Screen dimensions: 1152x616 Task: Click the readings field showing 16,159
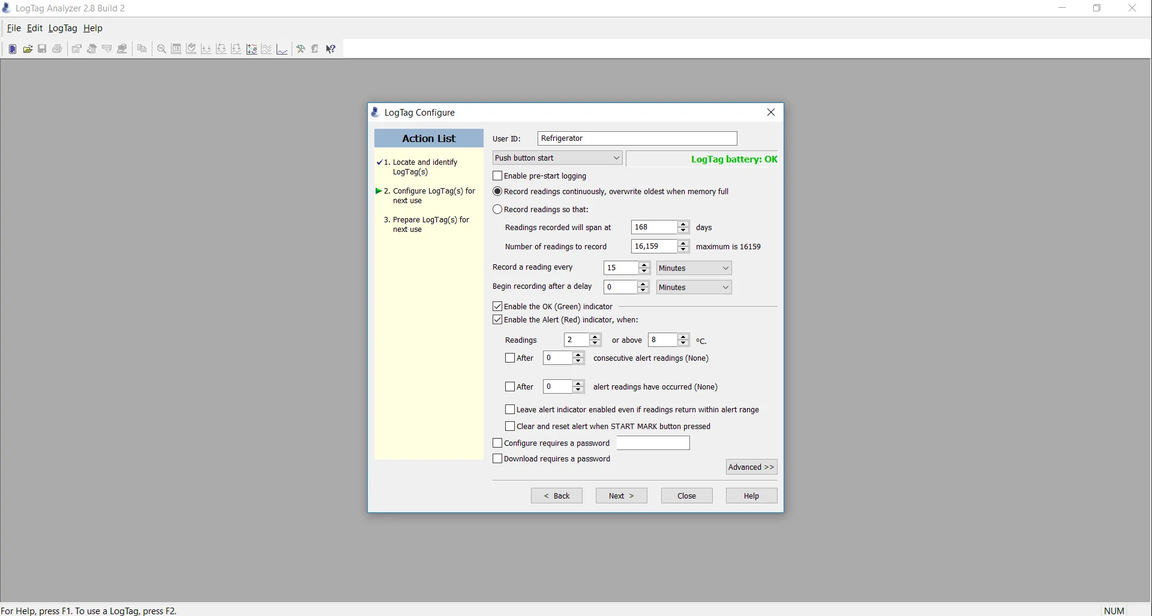click(654, 246)
